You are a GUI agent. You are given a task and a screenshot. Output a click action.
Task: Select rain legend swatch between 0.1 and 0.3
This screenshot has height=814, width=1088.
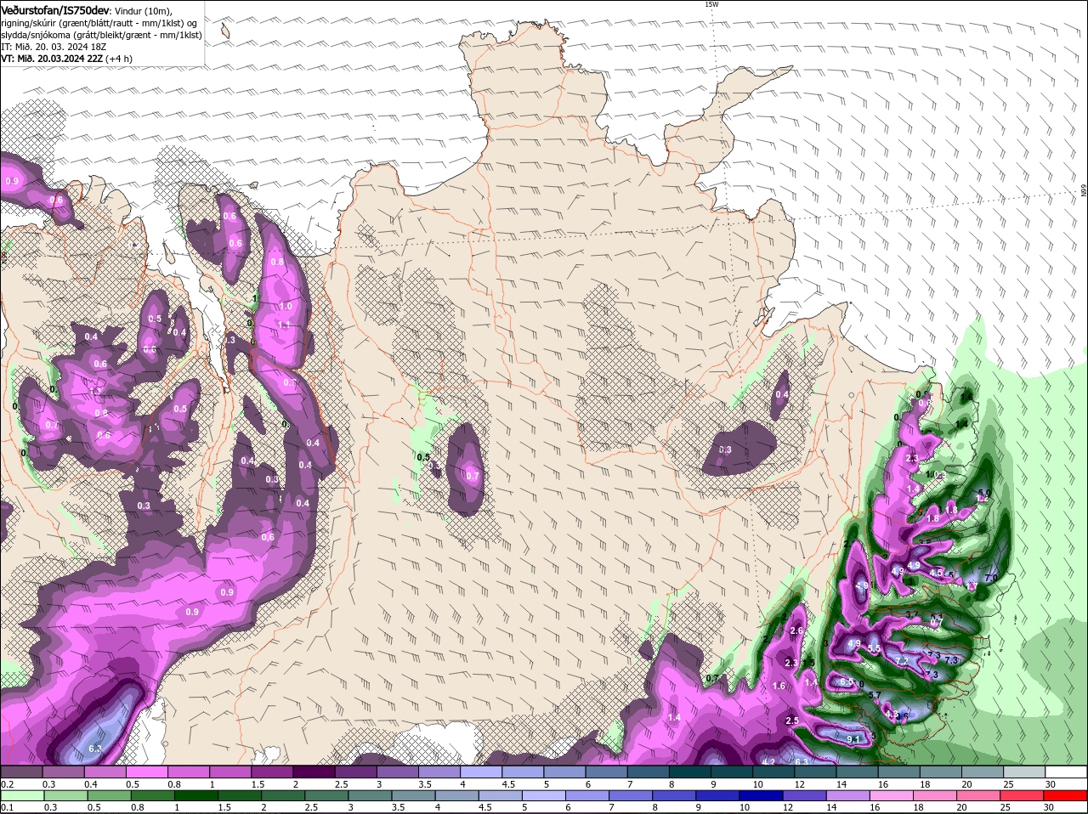pyautogui.click(x=24, y=795)
